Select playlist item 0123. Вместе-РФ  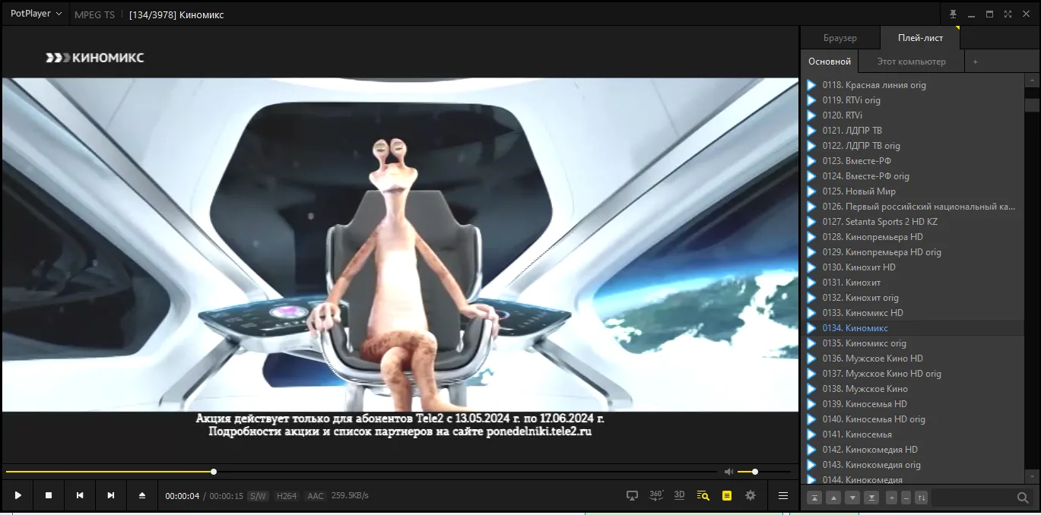pos(912,161)
